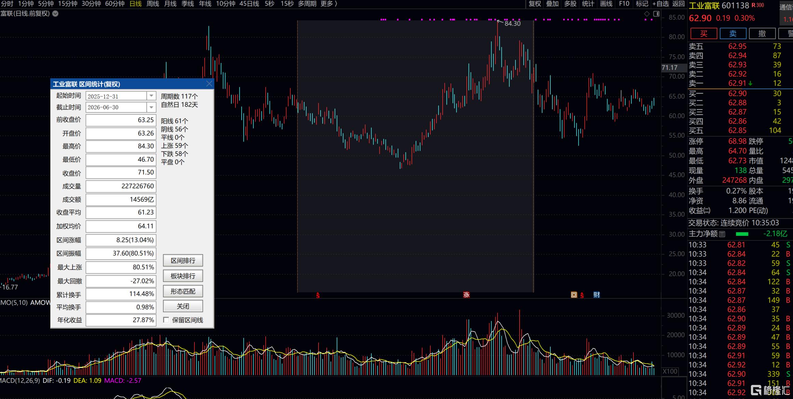This screenshot has height=399, width=793.
Task: Open the 多股 multi-stock view
Action: click(x=570, y=4)
